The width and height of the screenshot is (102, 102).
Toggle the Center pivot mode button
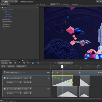[x=23, y=2]
